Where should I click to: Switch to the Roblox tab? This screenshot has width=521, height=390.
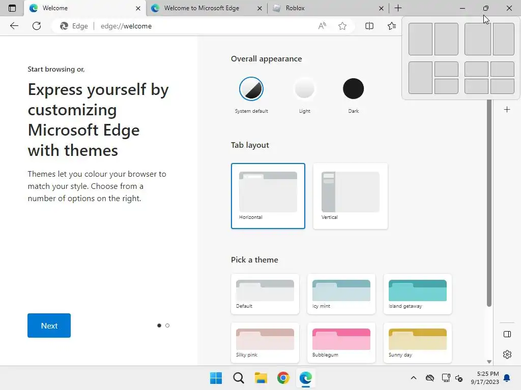point(328,8)
